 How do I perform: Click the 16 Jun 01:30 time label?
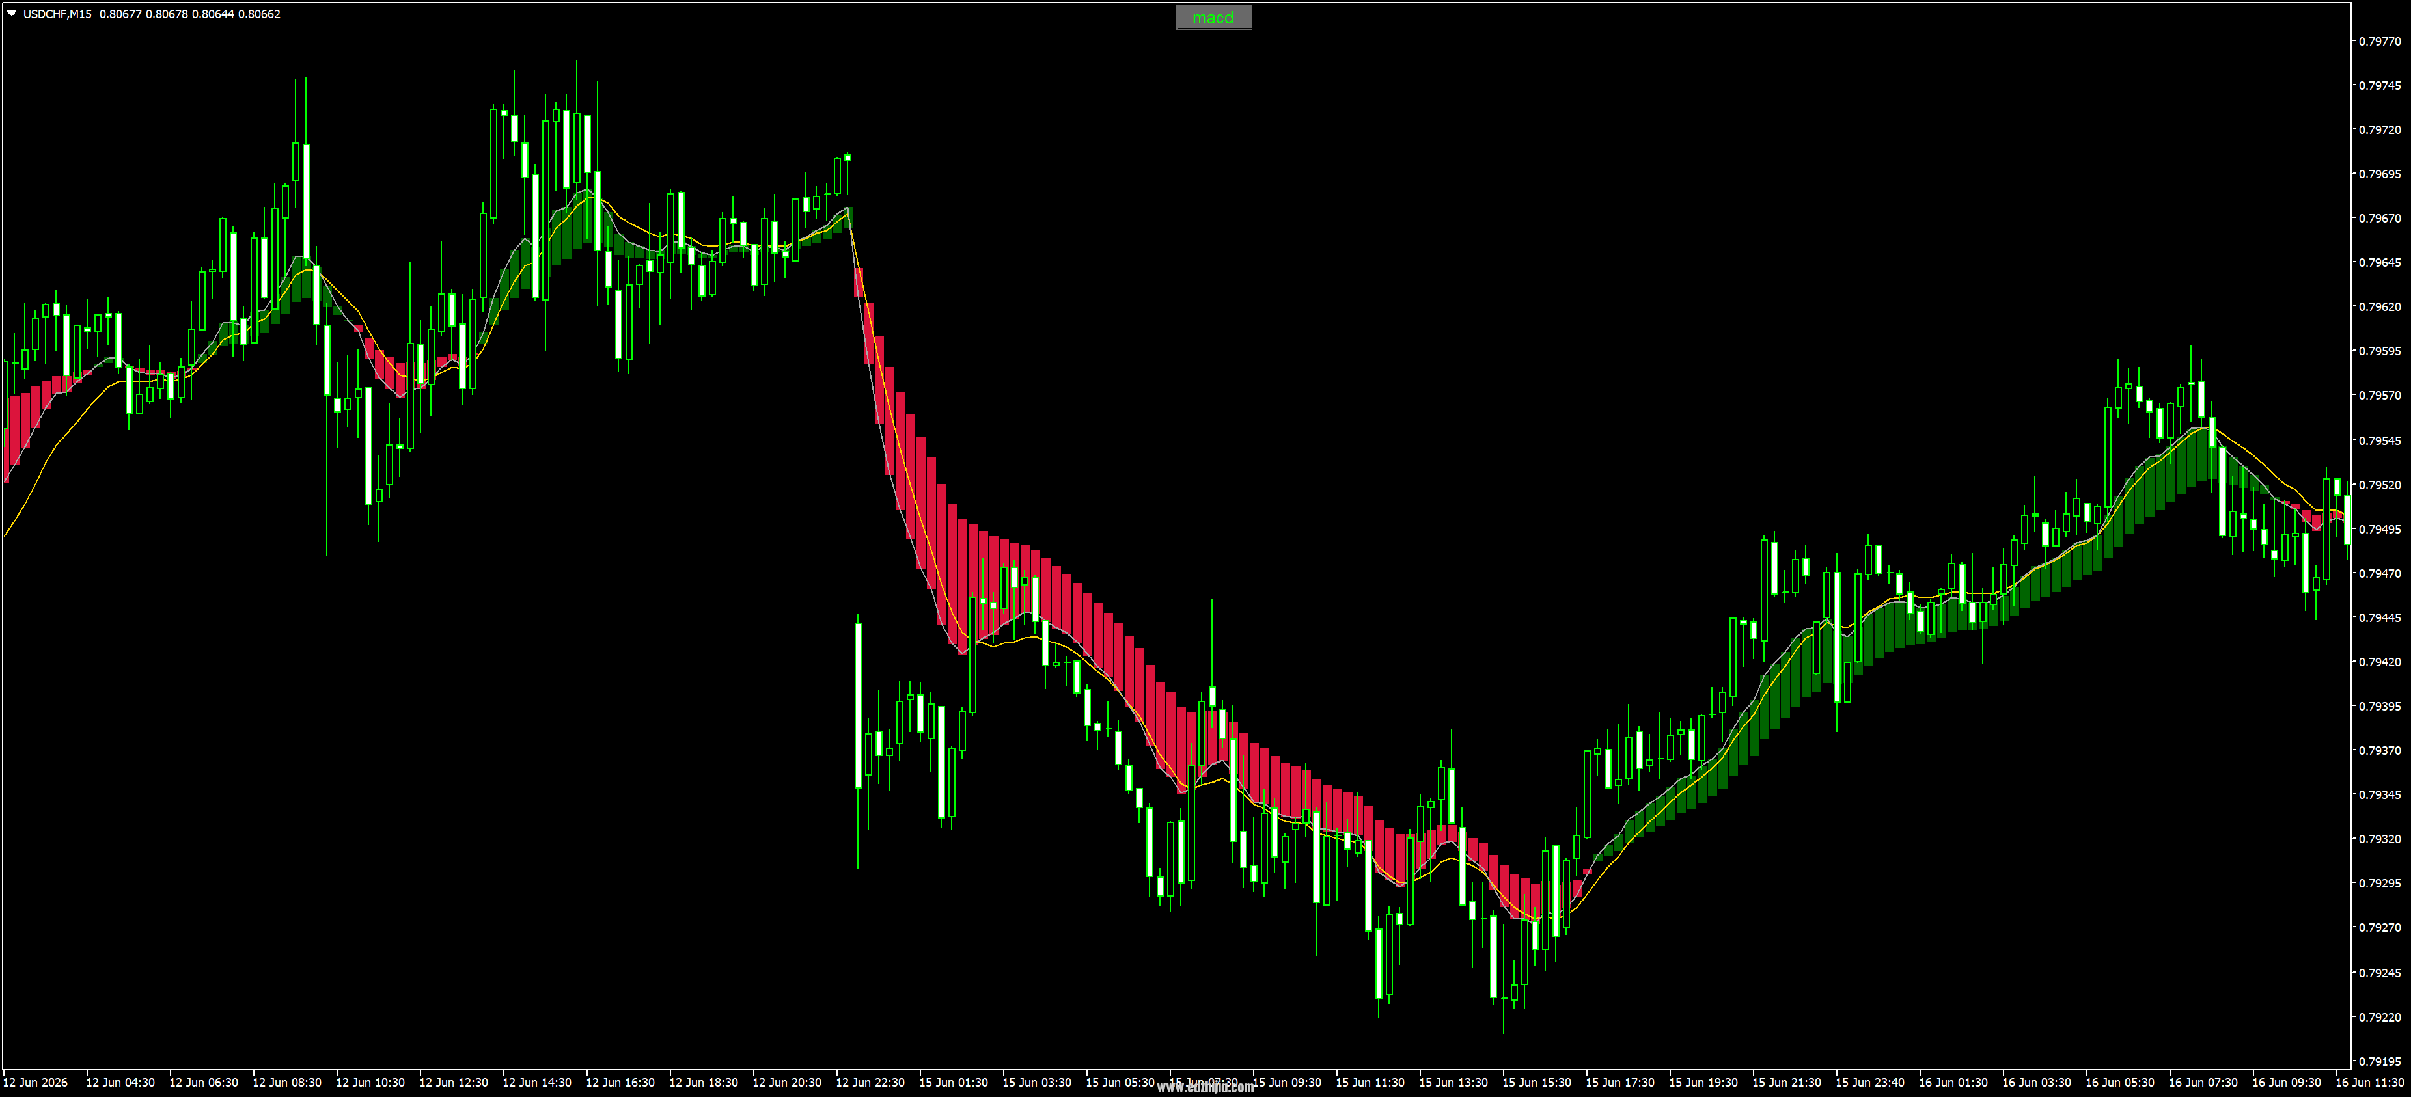click(1953, 1083)
